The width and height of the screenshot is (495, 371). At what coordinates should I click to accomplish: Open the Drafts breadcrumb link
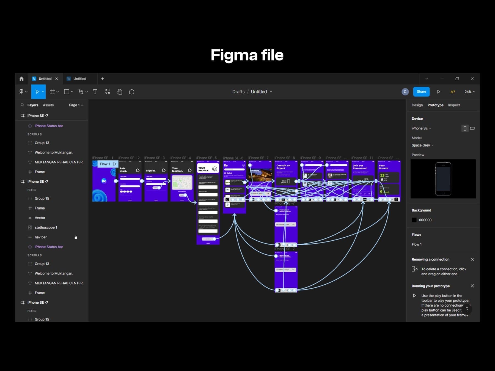coord(238,92)
